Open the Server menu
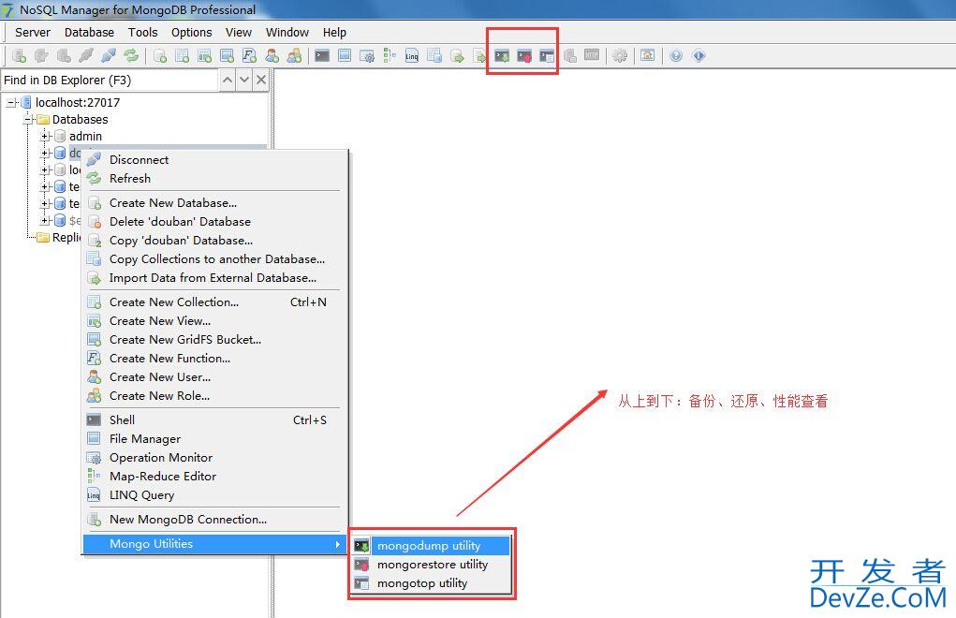 pos(33,32)
